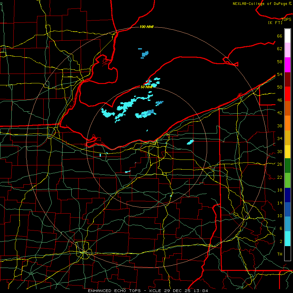This screenshot has height=293, width=293.
Task: Click the legend value '34'
Action: click(280, 139)
